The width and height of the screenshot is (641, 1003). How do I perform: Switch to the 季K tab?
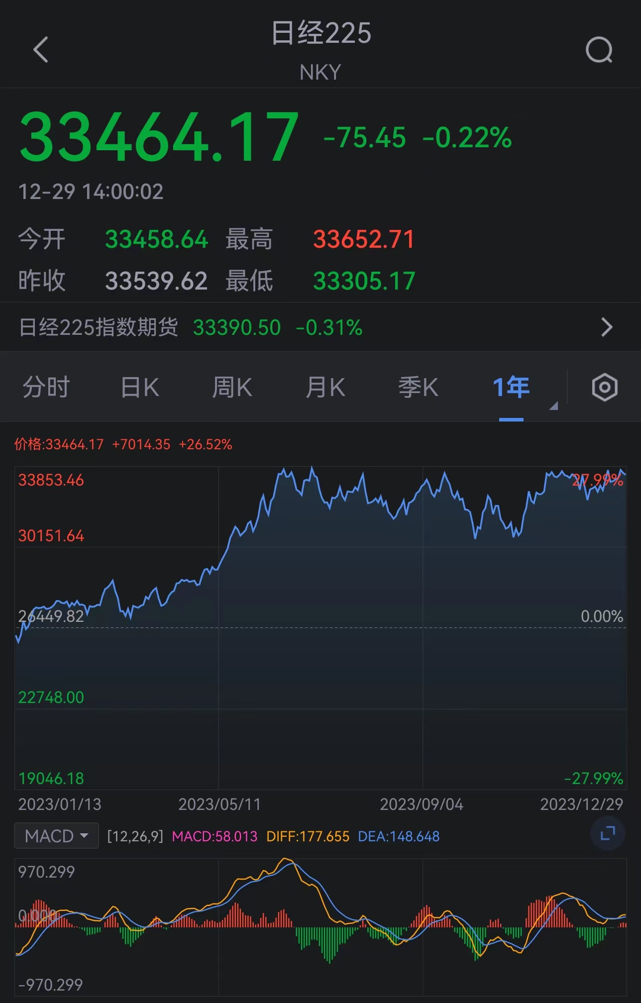[x=419, y=387]
